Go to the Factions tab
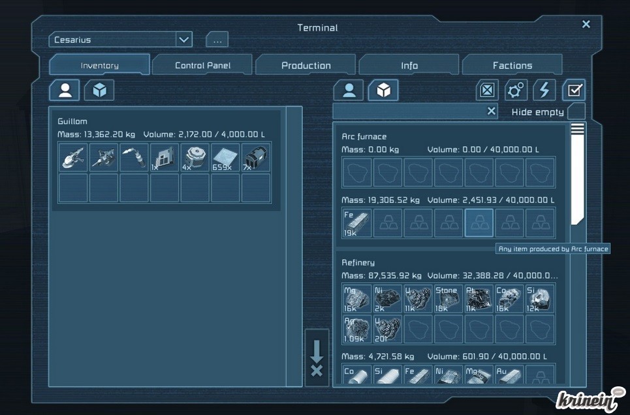Image resolution: width=630 pixels, height=415 pixels. (512, 65)
